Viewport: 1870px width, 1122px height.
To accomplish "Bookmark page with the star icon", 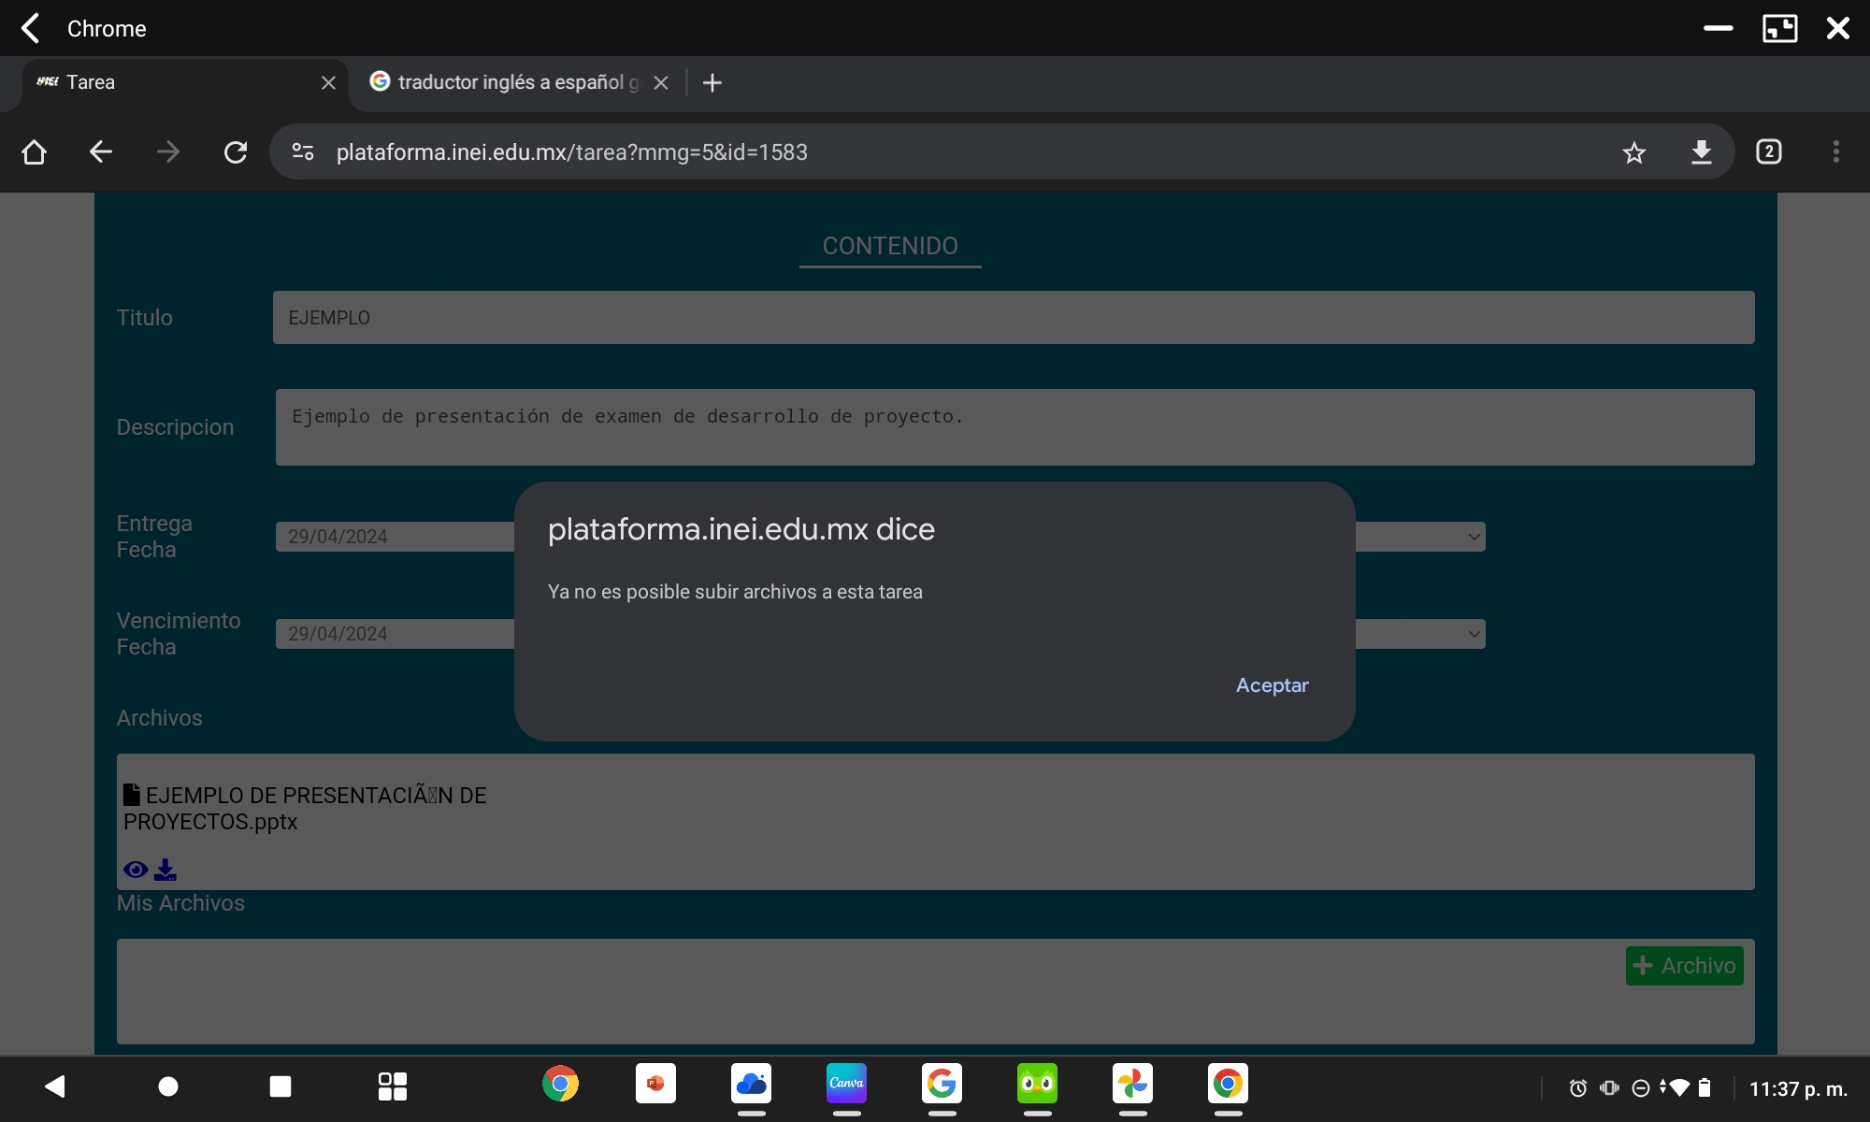I will 1633,152.
